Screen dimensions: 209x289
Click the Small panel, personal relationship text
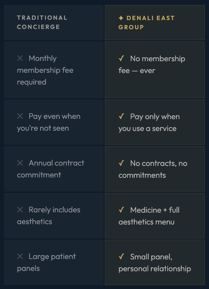(155, 263)
